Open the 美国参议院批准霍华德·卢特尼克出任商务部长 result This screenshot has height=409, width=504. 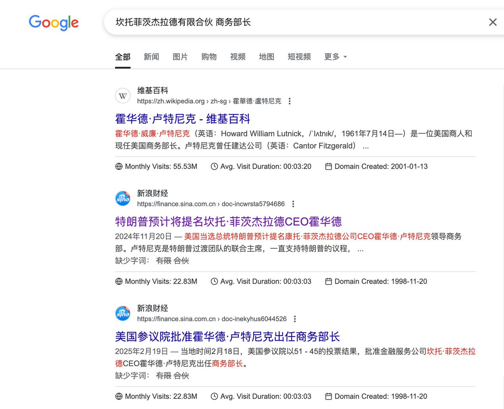click(227, 336)
